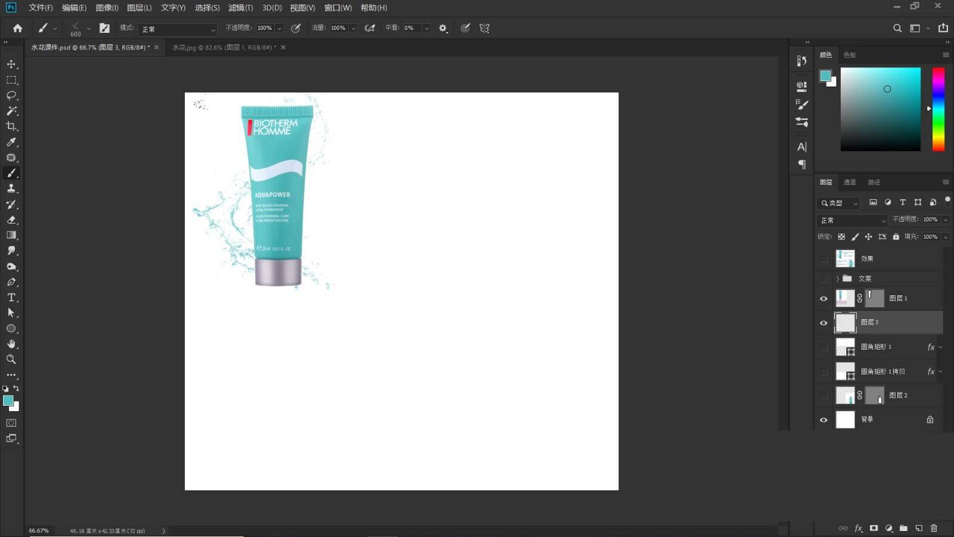Select the Hand tool
The width and height of the screenshot is (954, 537).
pyautogui.click(x=11, y=344)
